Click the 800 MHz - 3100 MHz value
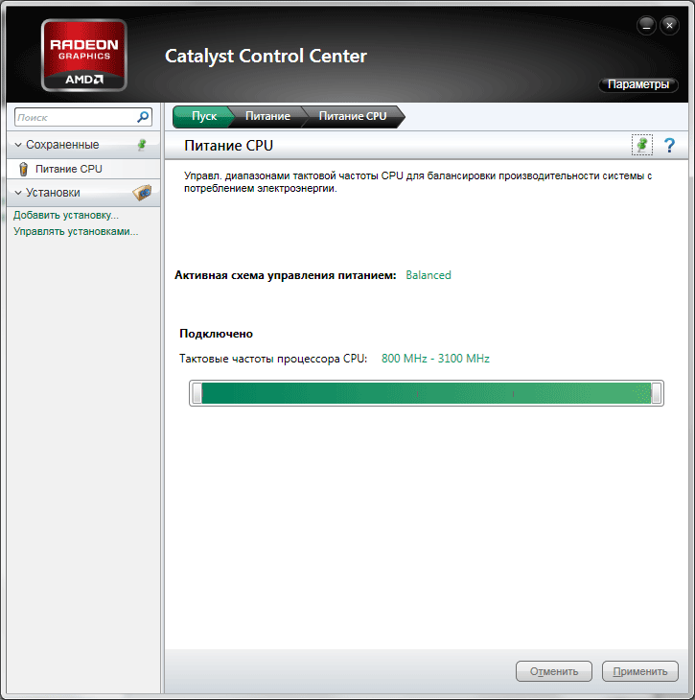This screenshot has height=700, width=695. (x=435, y=359)
